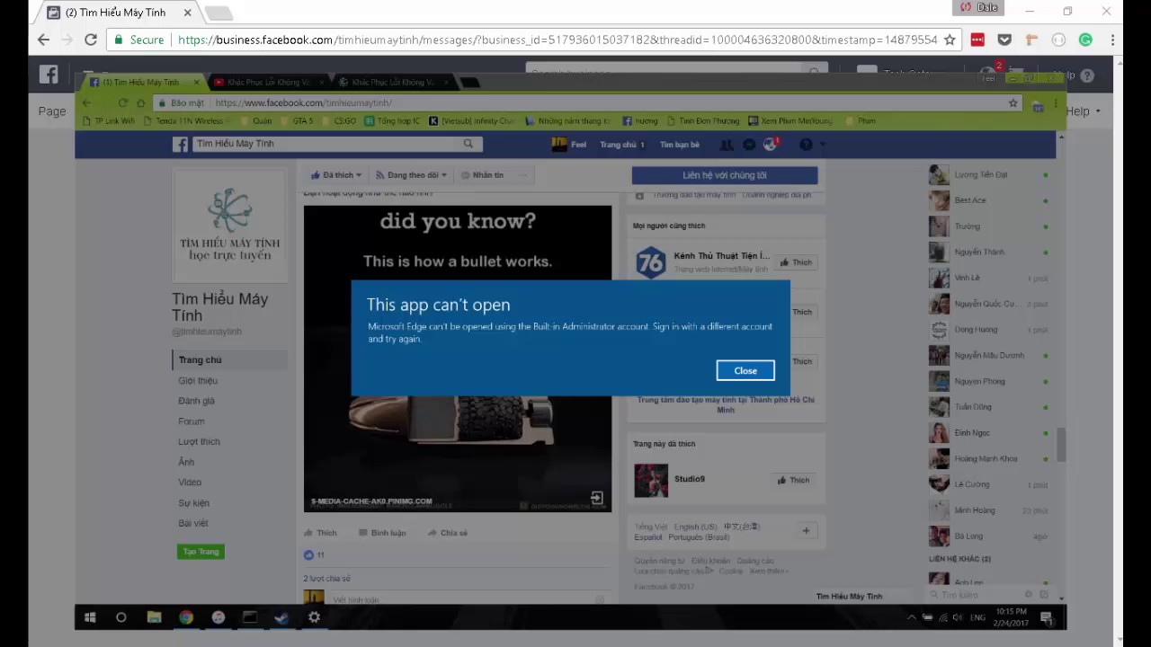Viewport: 1151px width, 647px height.
Task: Like 'Kênh Thủ Thuật Tiện Í...' via Thích
Action: coord(796,262)
